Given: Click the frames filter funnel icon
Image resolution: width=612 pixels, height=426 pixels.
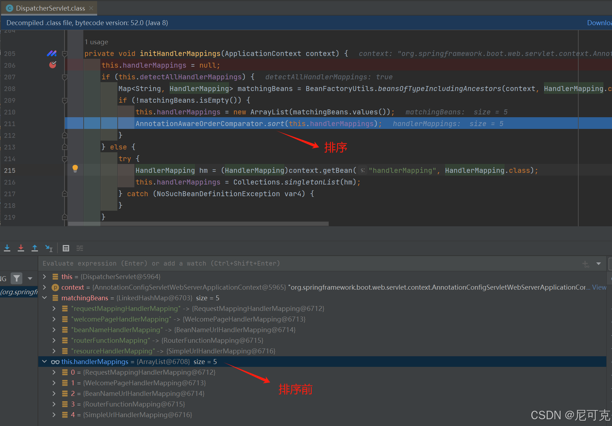Looking at the screenshot, I should pos(17,278).
